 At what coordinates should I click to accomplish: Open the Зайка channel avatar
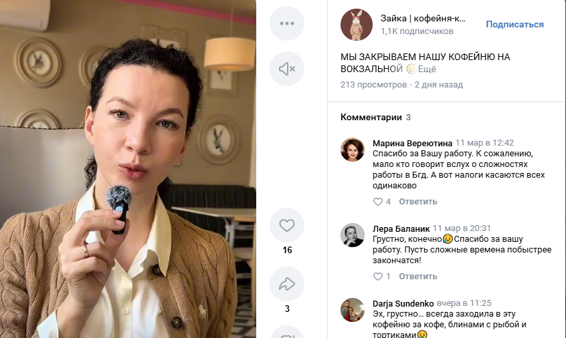(357, 25)
